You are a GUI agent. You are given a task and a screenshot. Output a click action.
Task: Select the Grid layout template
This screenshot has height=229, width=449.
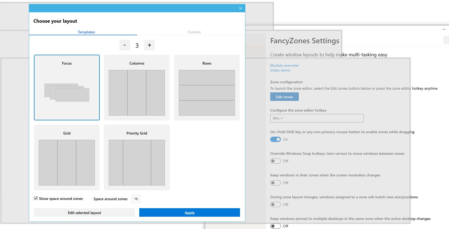pyautogui.click(x=67, y=157)
